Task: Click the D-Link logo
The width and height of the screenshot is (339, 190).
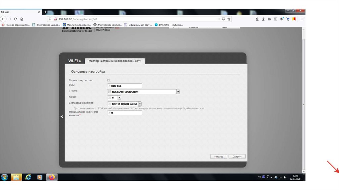Action: pos(77,29)
